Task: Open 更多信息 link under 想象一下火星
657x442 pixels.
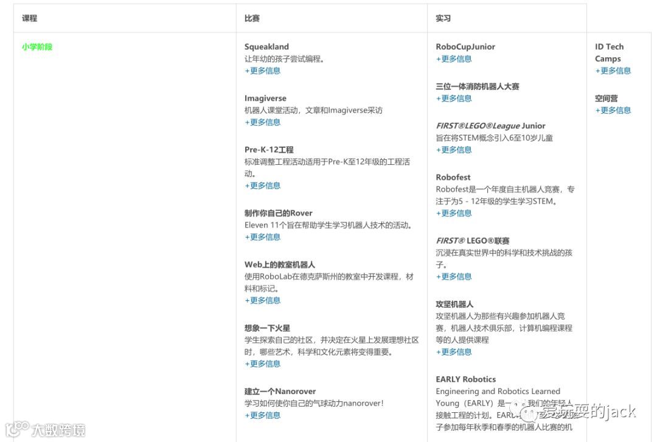Action: (263, 364)
